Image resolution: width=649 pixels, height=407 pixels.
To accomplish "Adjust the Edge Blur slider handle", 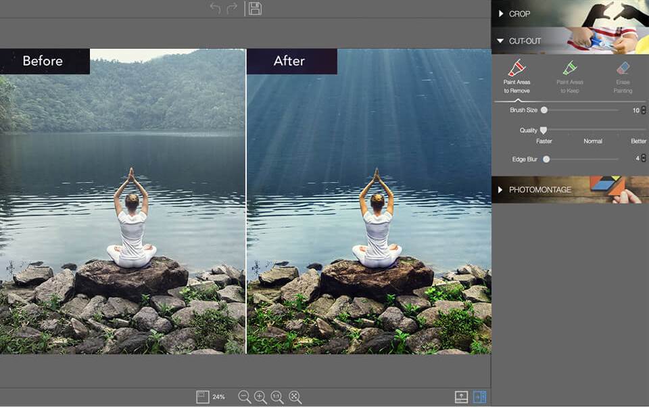I will click(x=546, y=159).
